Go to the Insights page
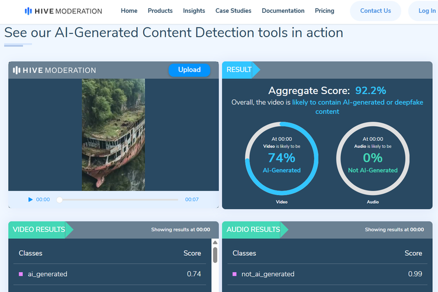This screenshot has width=438, height=292. pyautogui.click(x=194, y=11)
